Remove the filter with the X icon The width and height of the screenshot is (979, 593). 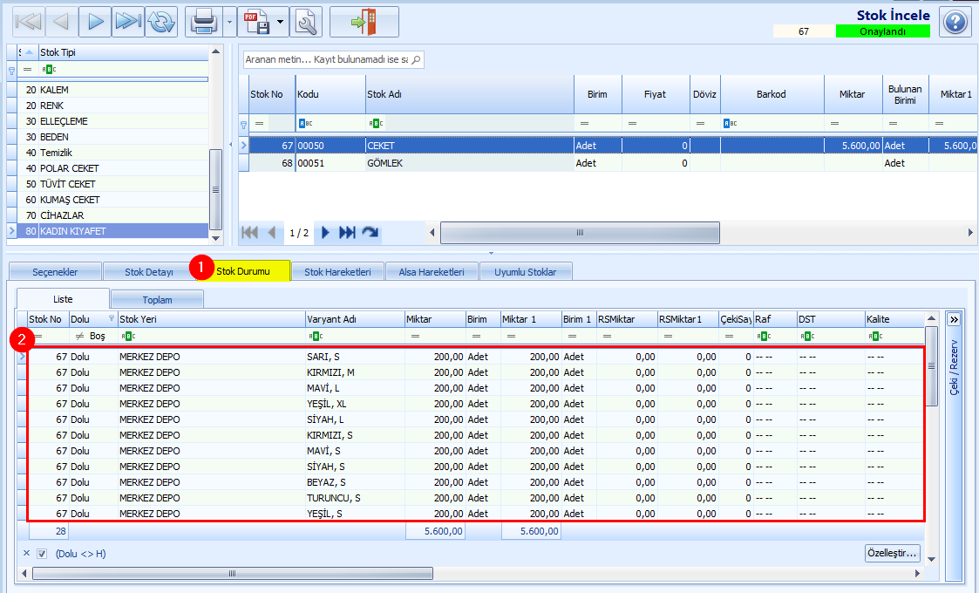[x=26, y=553]
